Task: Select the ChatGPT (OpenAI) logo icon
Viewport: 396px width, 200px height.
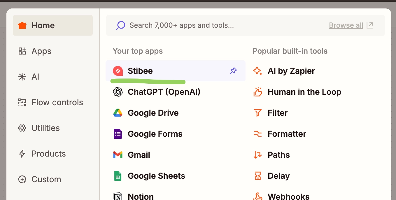Action: 118,92
